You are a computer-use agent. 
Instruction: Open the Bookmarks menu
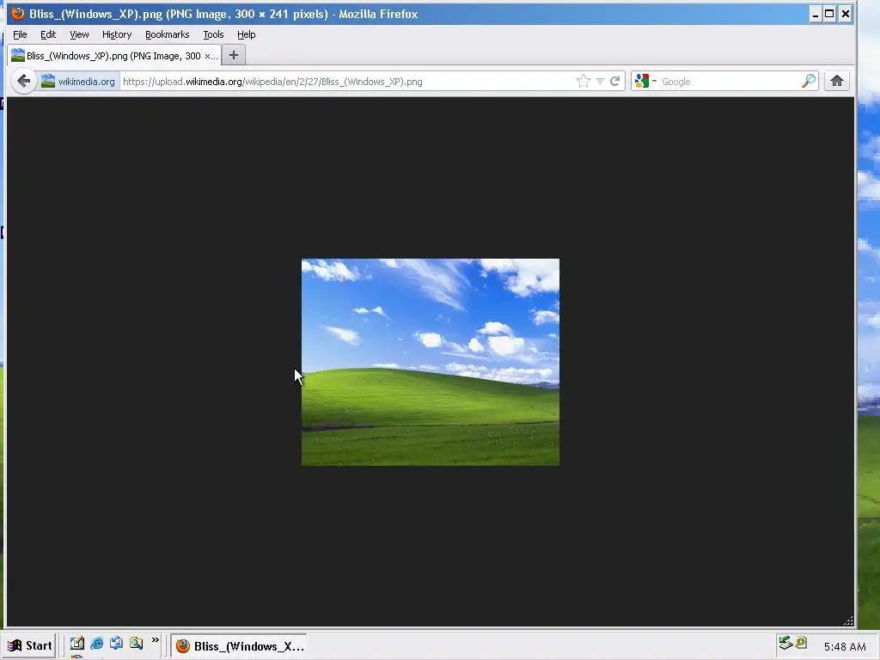point(168,34)
